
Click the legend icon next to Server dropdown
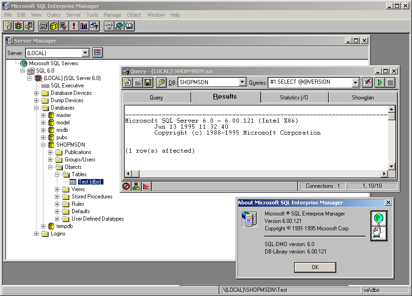[97, 52]
